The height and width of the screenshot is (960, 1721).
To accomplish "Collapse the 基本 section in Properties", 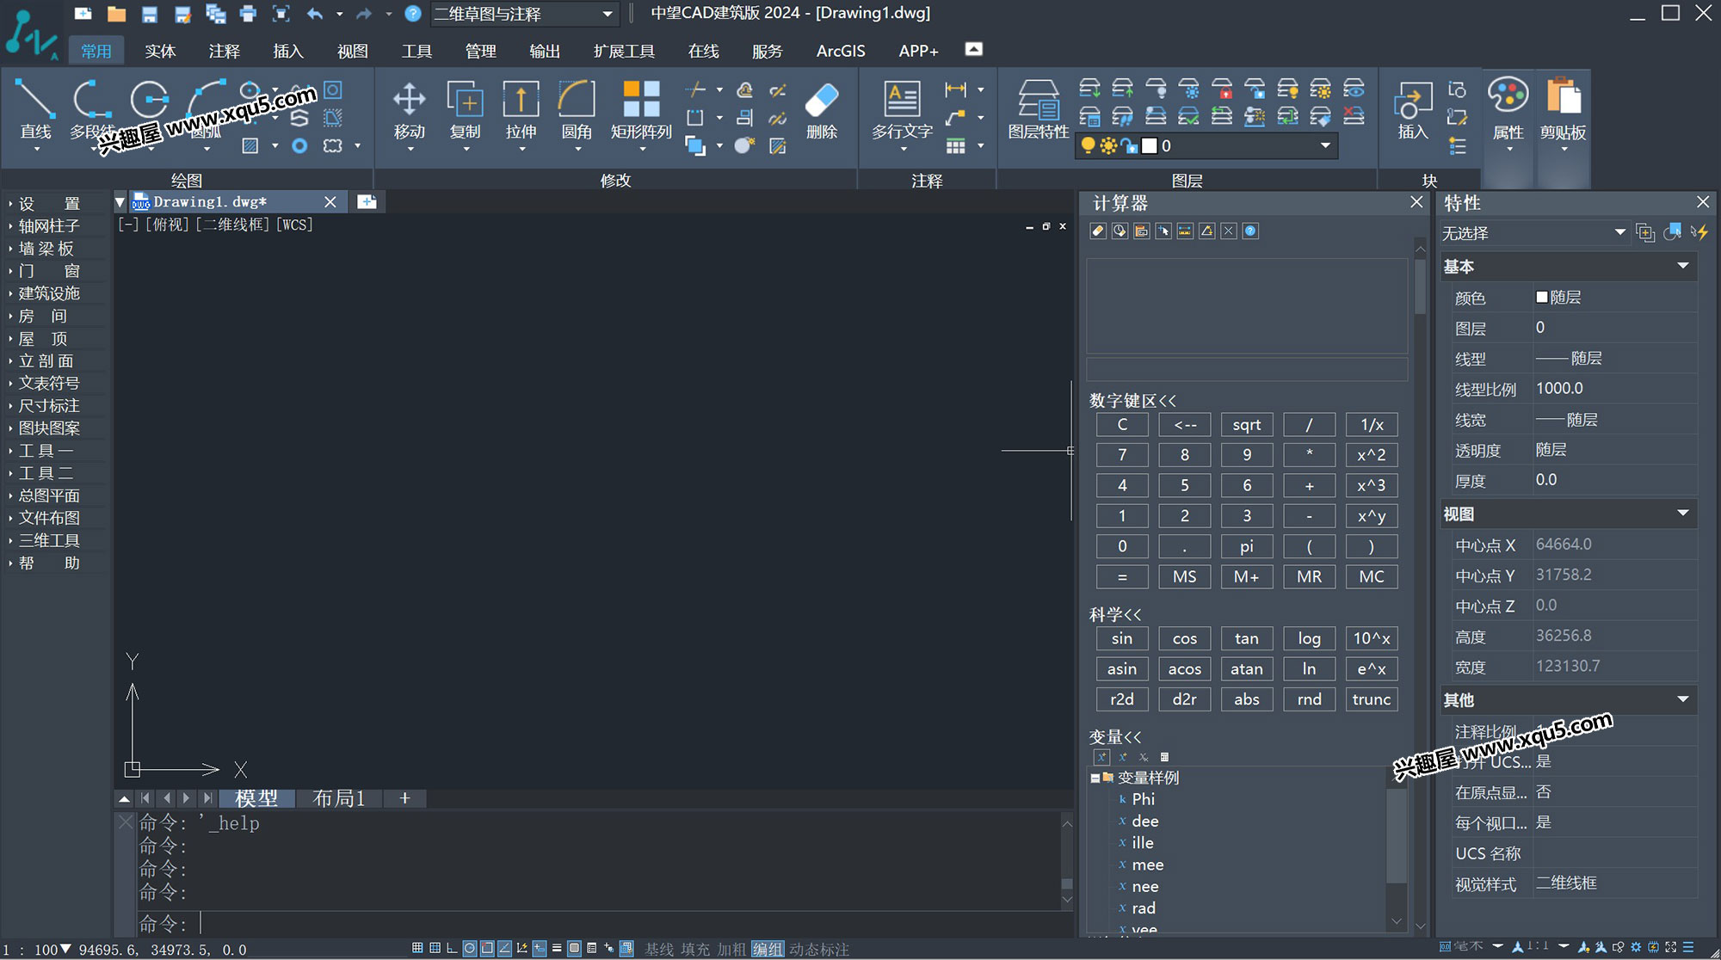I will pos(1682,266).
